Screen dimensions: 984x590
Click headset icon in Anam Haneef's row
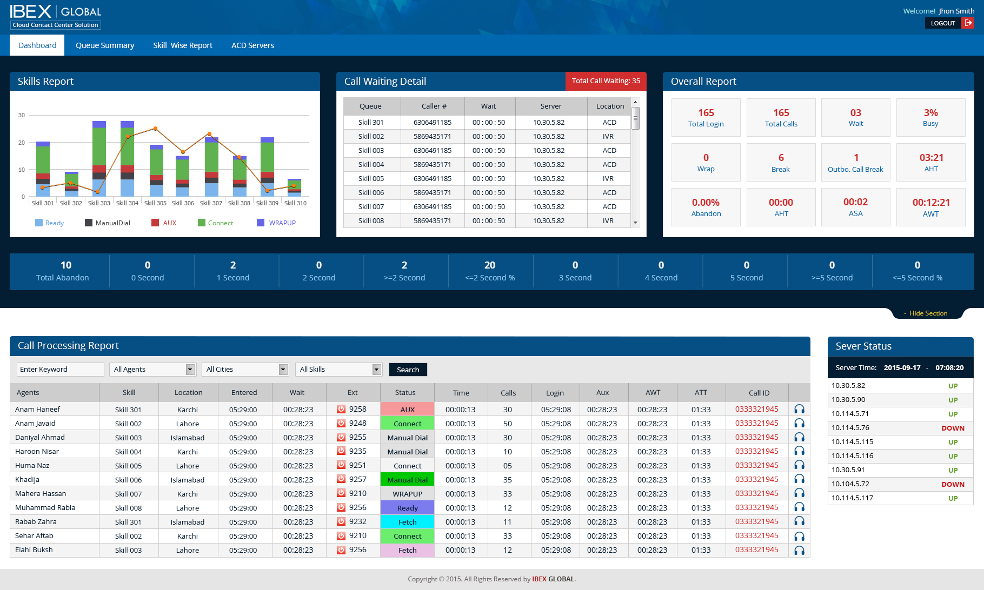[799, 410]
